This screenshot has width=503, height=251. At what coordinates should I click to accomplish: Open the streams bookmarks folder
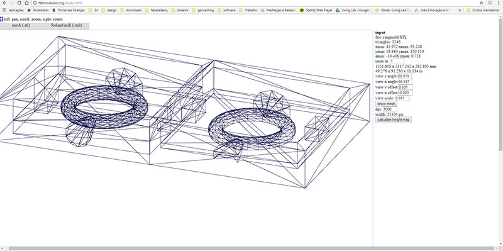tap(180, 10)
